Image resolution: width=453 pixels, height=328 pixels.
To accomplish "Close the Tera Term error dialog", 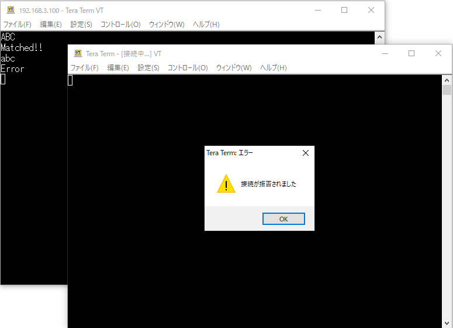I will (305, 153).
